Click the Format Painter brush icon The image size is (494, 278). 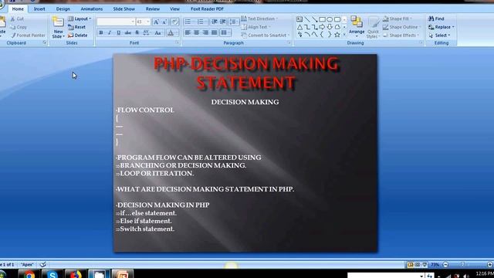coord(13,36)
